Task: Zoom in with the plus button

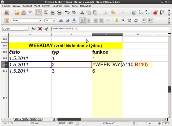Action: tap(159, 123)
